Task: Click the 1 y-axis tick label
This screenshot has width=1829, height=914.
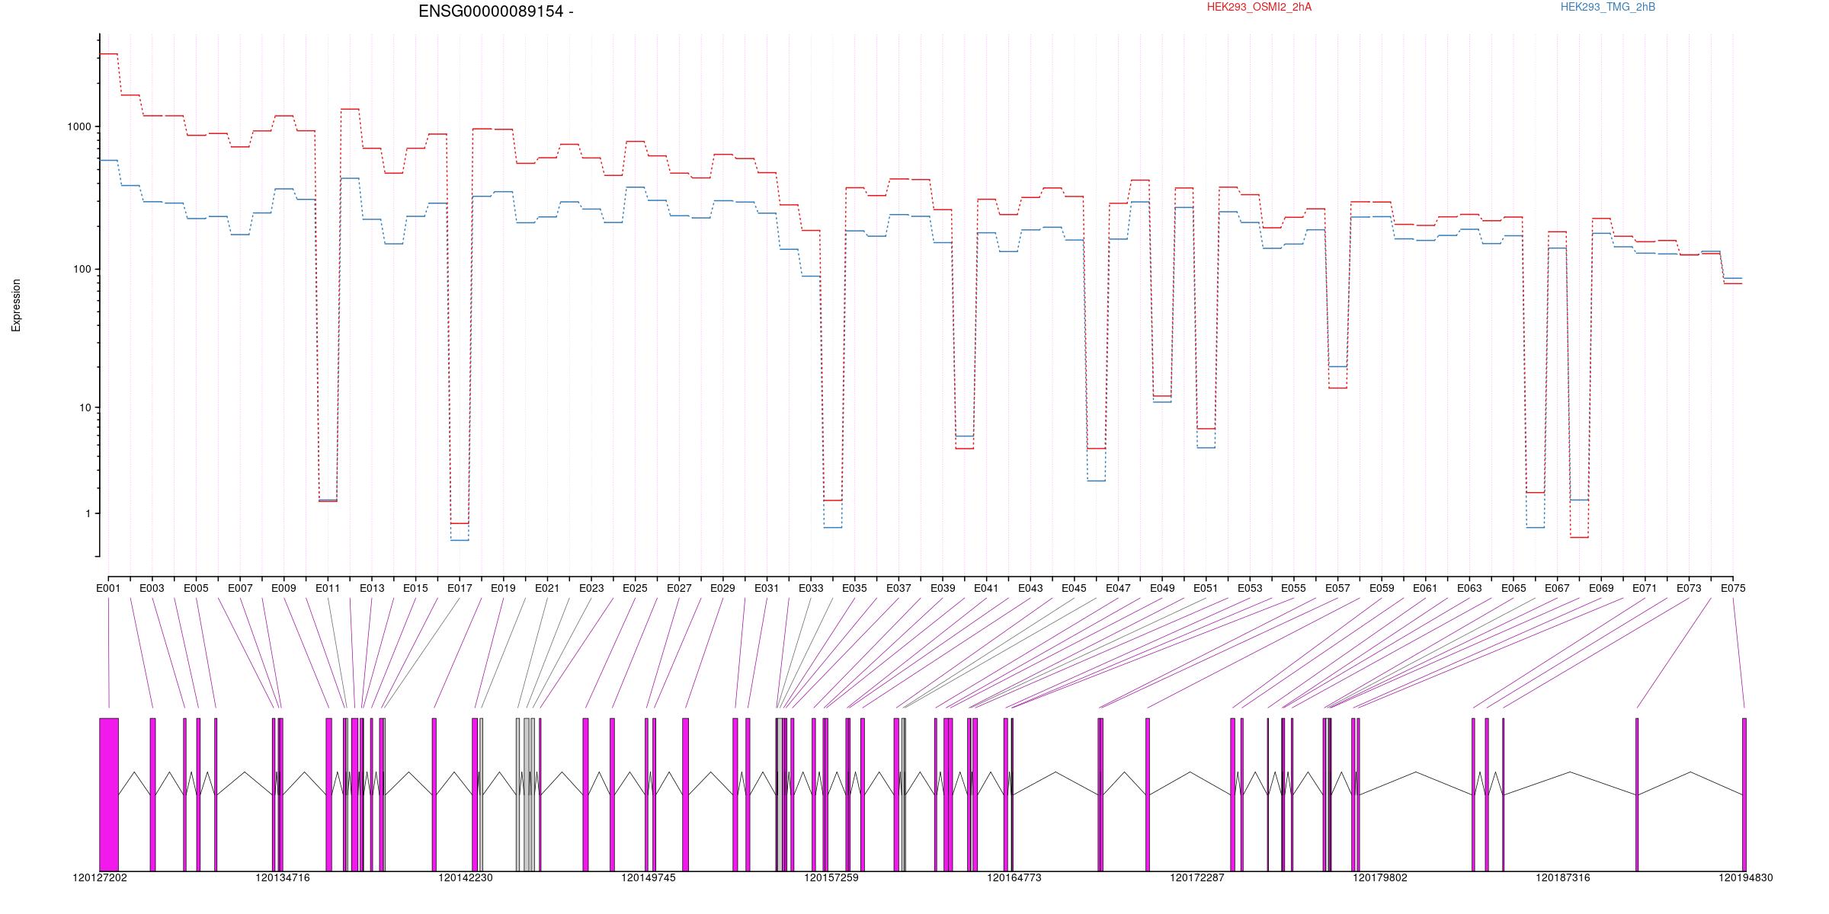Action: (88, 513)
